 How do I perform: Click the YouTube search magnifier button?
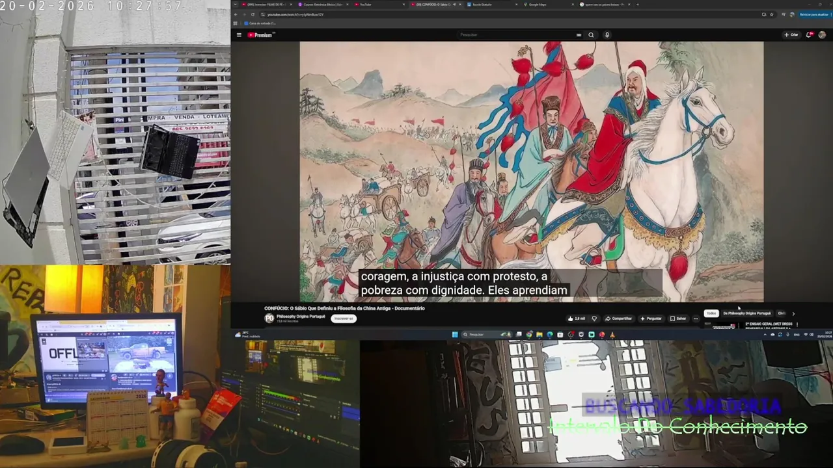591,35
